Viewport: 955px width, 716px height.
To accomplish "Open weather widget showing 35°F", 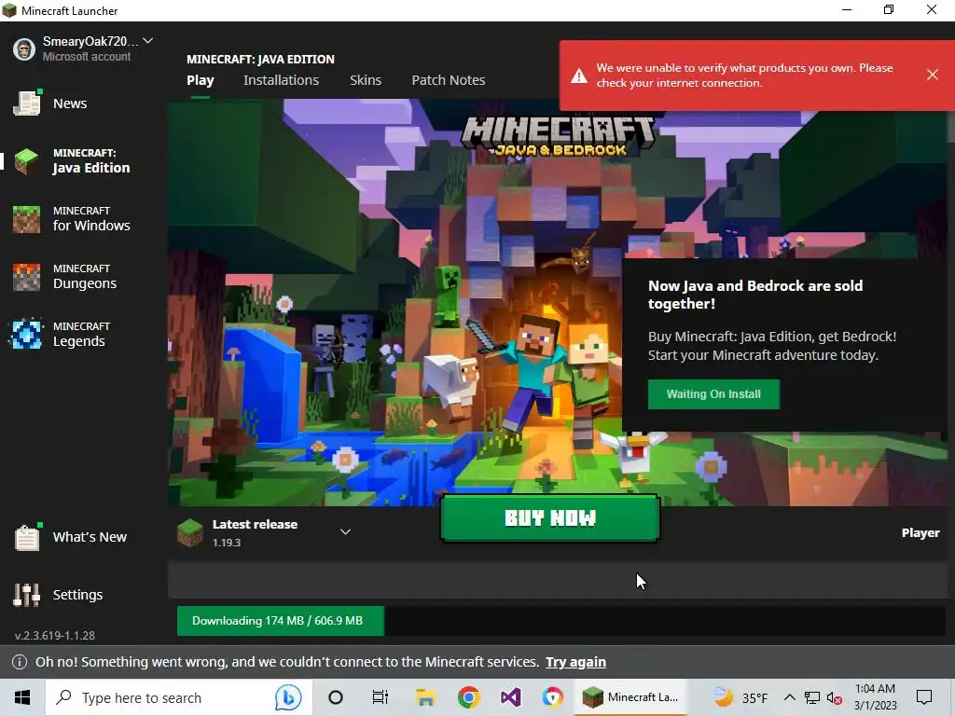I will (740, 697).
